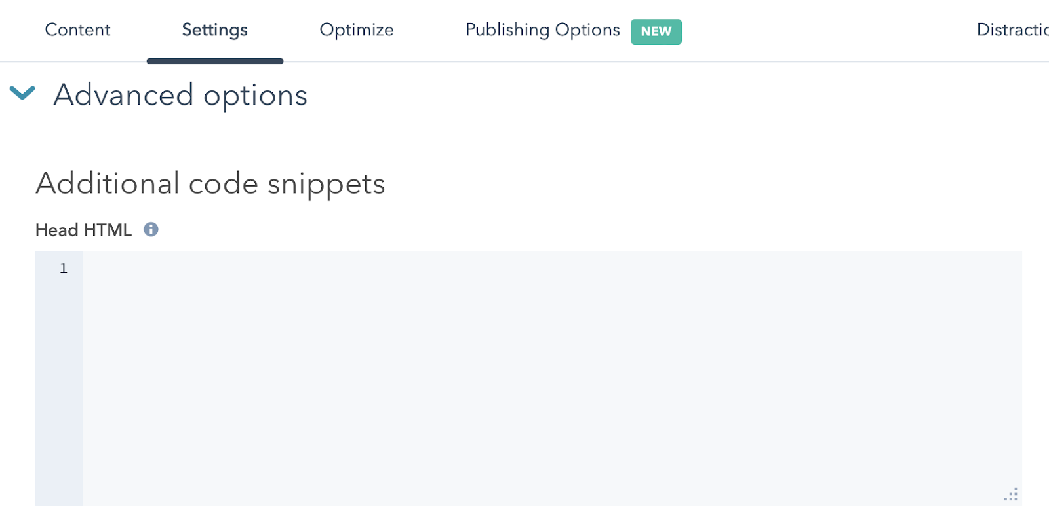Viewport: 1049px width, 527px height.
Task: Click the Head HTML info icon
Action: pos(151,230)
